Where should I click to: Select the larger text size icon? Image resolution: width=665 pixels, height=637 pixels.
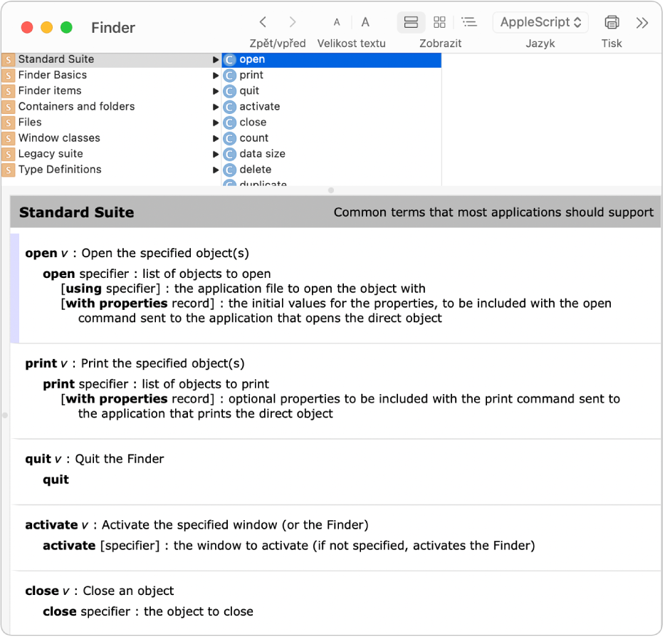pos(365,22)
